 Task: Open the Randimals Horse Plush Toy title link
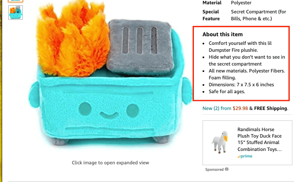(x=260, y=139)
